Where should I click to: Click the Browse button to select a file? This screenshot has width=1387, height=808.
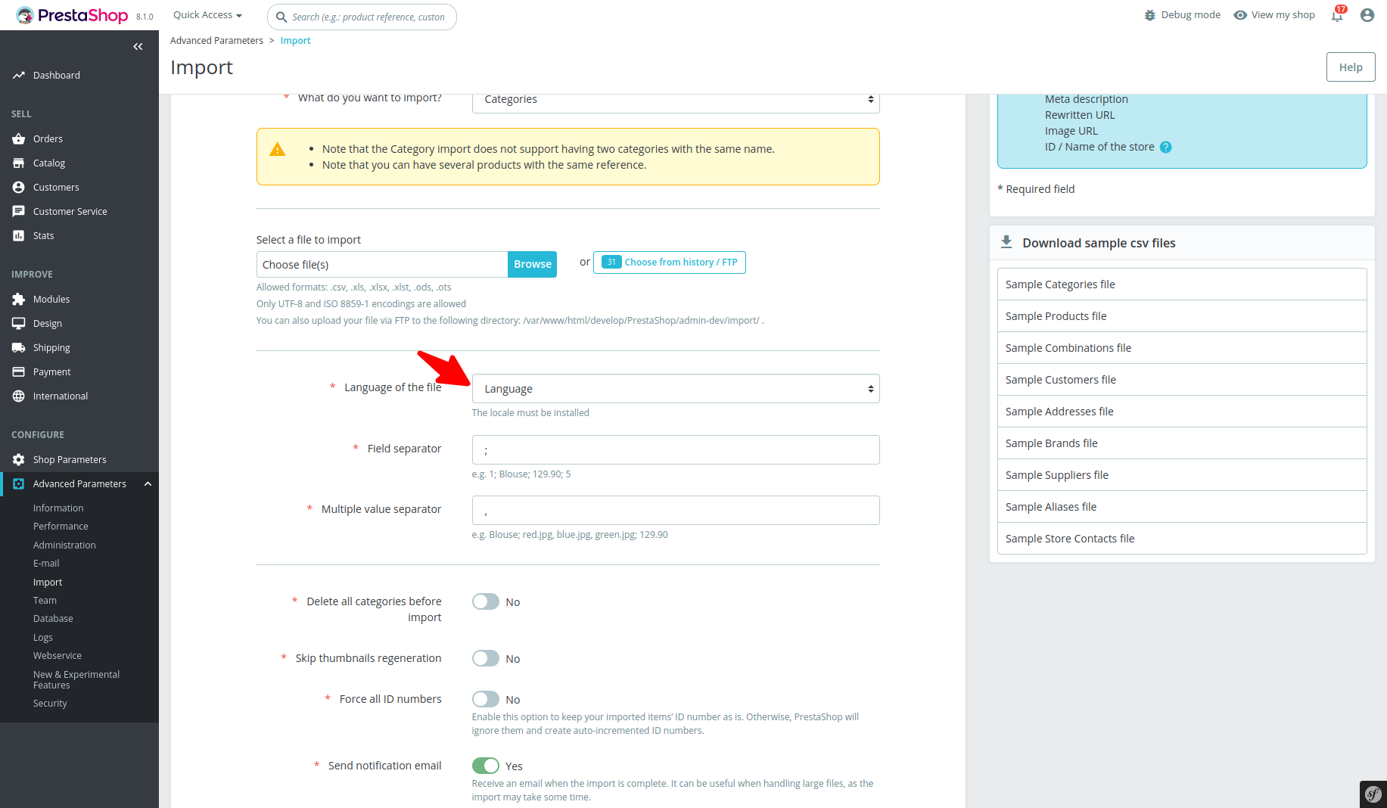pyautogui.click(x=532, y=264)
